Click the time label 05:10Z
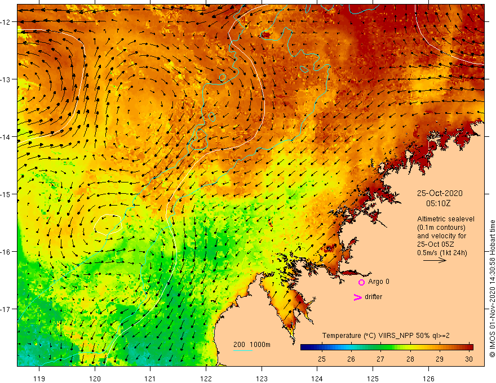The image size is (496, 383). (x=438, y=203)
